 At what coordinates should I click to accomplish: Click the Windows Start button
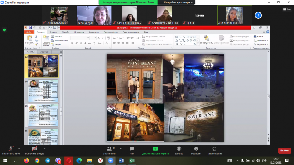[x=5, y=161]
